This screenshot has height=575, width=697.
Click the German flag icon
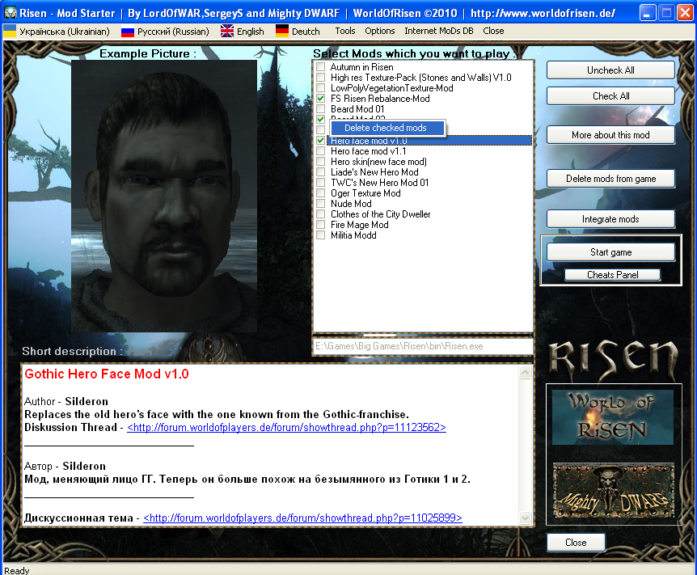(x=282, y=31)
